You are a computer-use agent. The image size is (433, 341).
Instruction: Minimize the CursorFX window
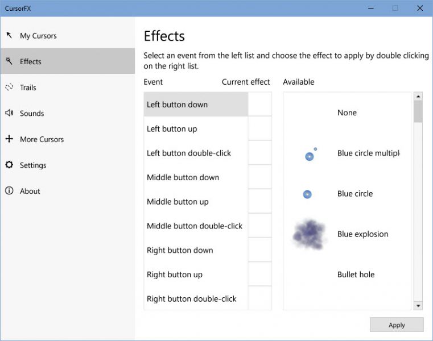click(x=371, y=9)
